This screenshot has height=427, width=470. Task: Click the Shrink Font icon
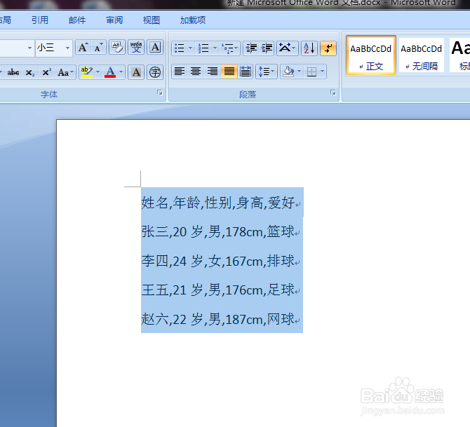point(99,48)
